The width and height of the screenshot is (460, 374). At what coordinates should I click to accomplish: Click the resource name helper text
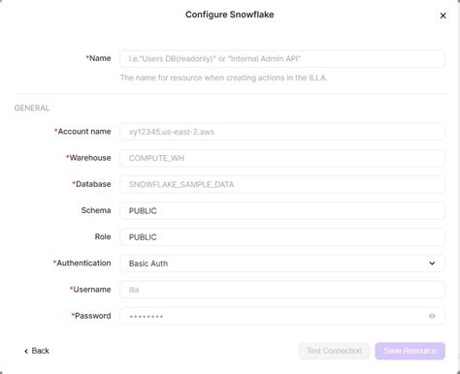coord(223,78)
